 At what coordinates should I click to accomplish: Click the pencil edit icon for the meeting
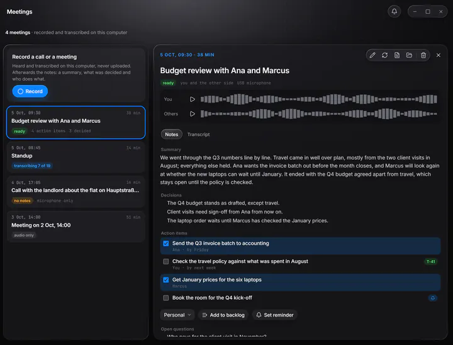(372, 55)
